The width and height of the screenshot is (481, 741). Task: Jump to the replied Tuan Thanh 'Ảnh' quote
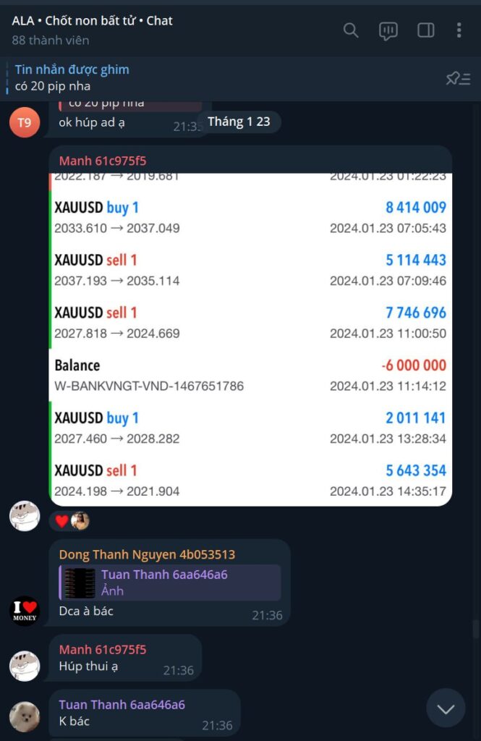pos(170,583)
